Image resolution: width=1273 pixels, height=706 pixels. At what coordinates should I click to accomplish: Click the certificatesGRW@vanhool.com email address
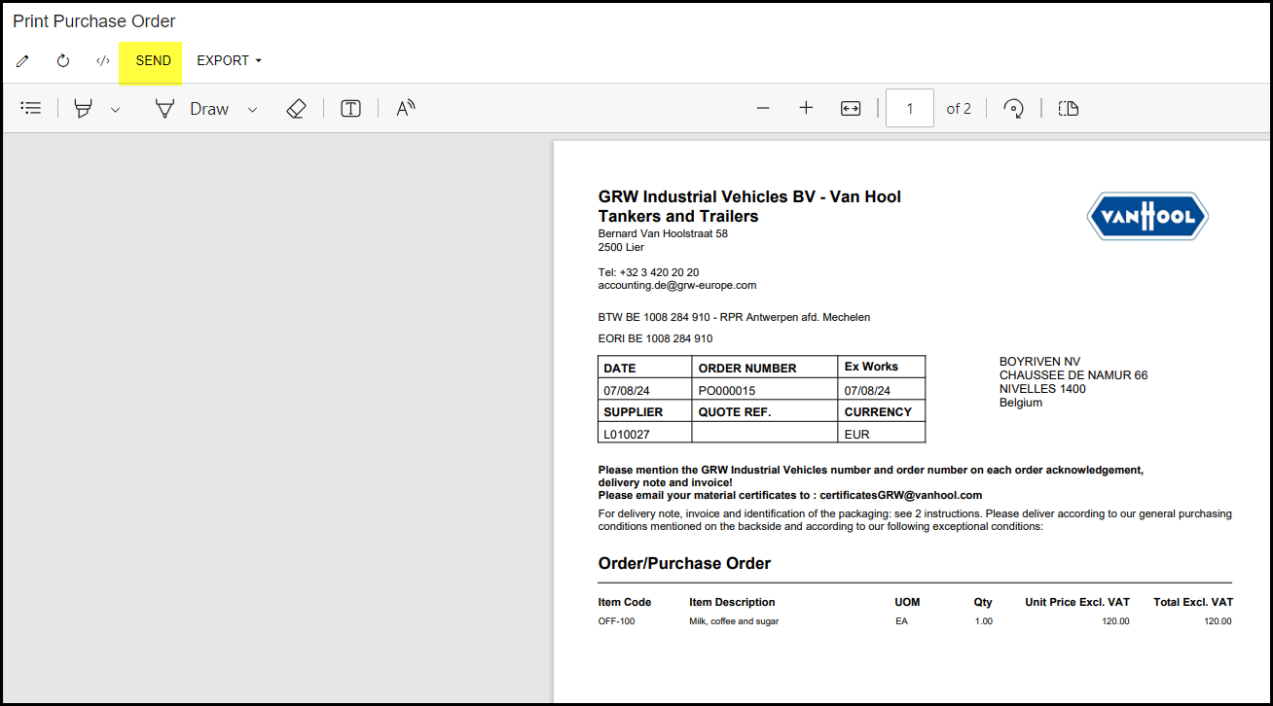(900, 495)
